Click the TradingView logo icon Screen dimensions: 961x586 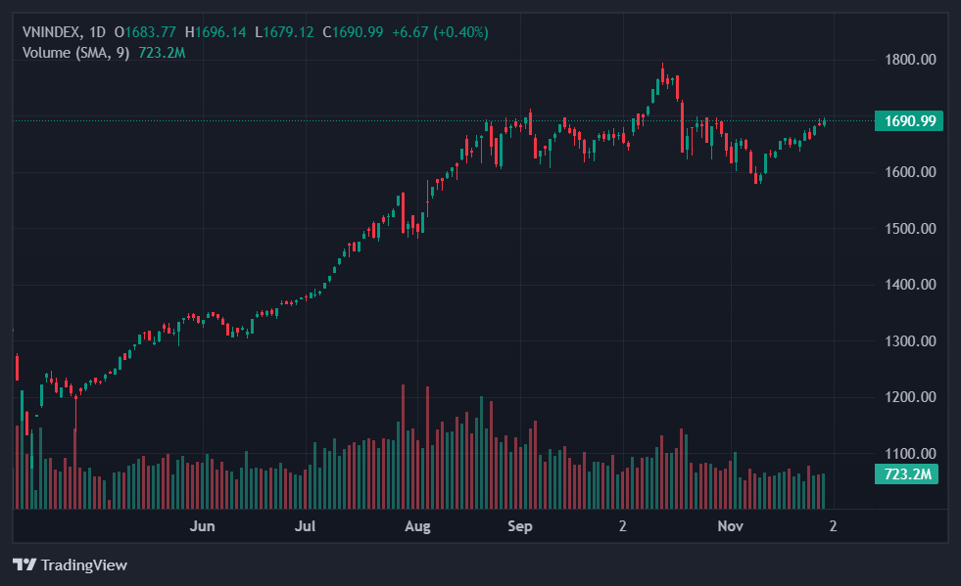[x=24, y=565]
